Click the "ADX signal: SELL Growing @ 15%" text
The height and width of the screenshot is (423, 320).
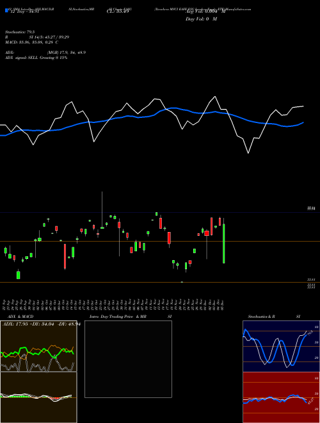pos(36,58)
